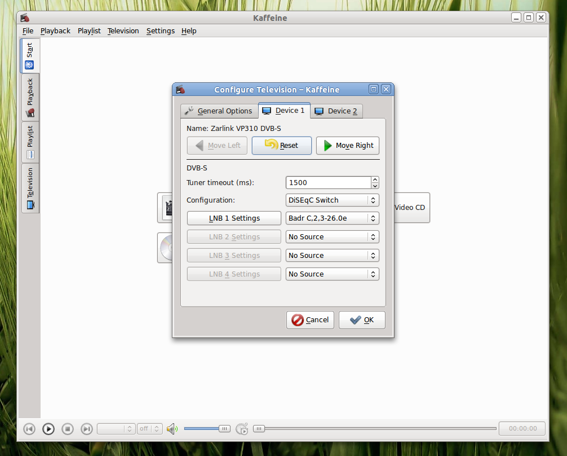Open the LNB 4 source dropdown
The width and height of the screenshot is (567, 456).
coord(333,274)
